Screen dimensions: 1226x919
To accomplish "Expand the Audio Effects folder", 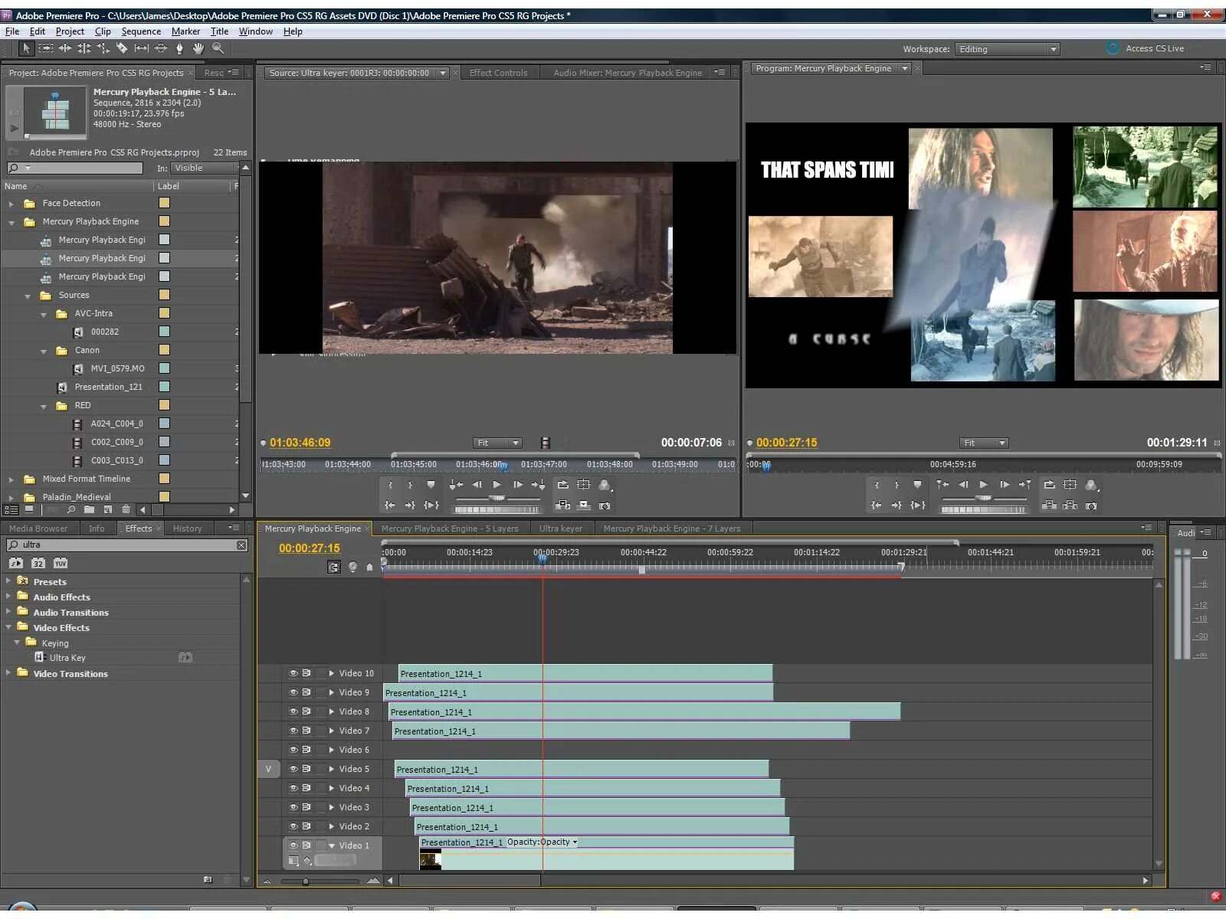I will pos(8,597).
